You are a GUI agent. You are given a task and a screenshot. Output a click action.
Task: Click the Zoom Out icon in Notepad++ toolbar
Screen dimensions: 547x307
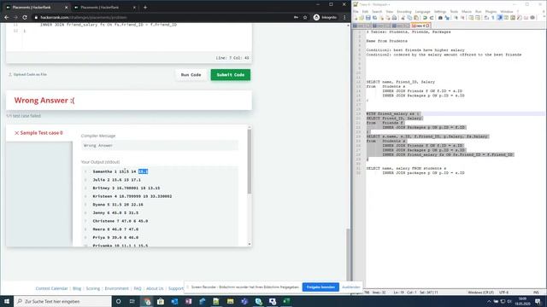(462, 18)
